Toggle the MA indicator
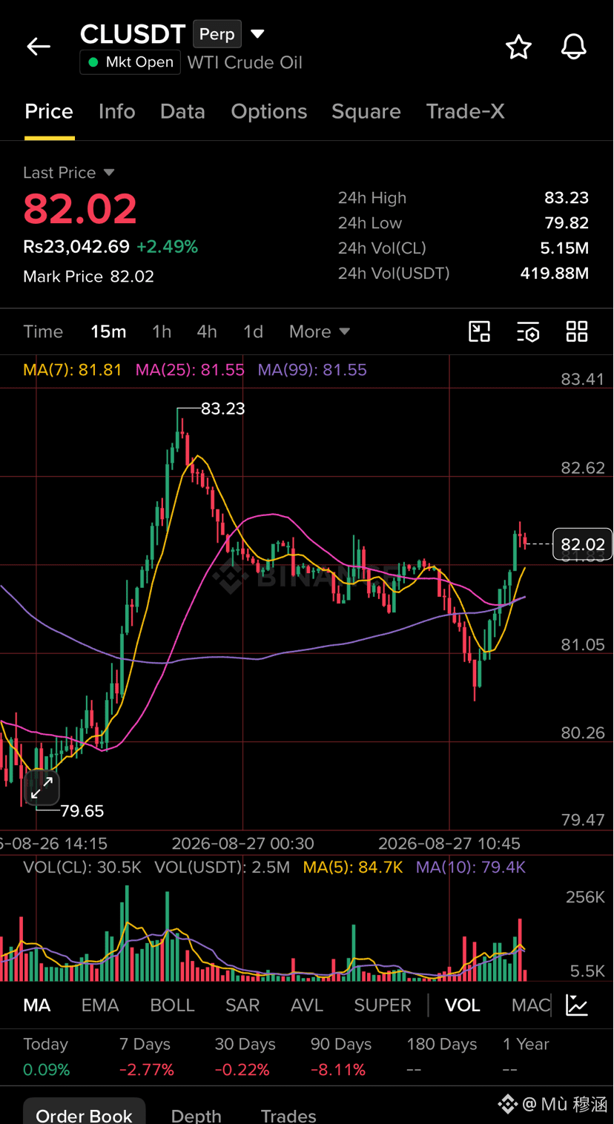 pyautogui.click(x=37, y=1005)
